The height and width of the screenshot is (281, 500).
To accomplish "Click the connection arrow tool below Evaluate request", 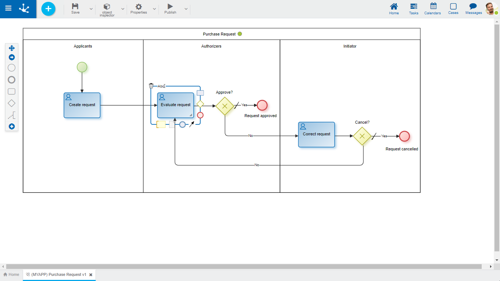I will pos(192,124).
